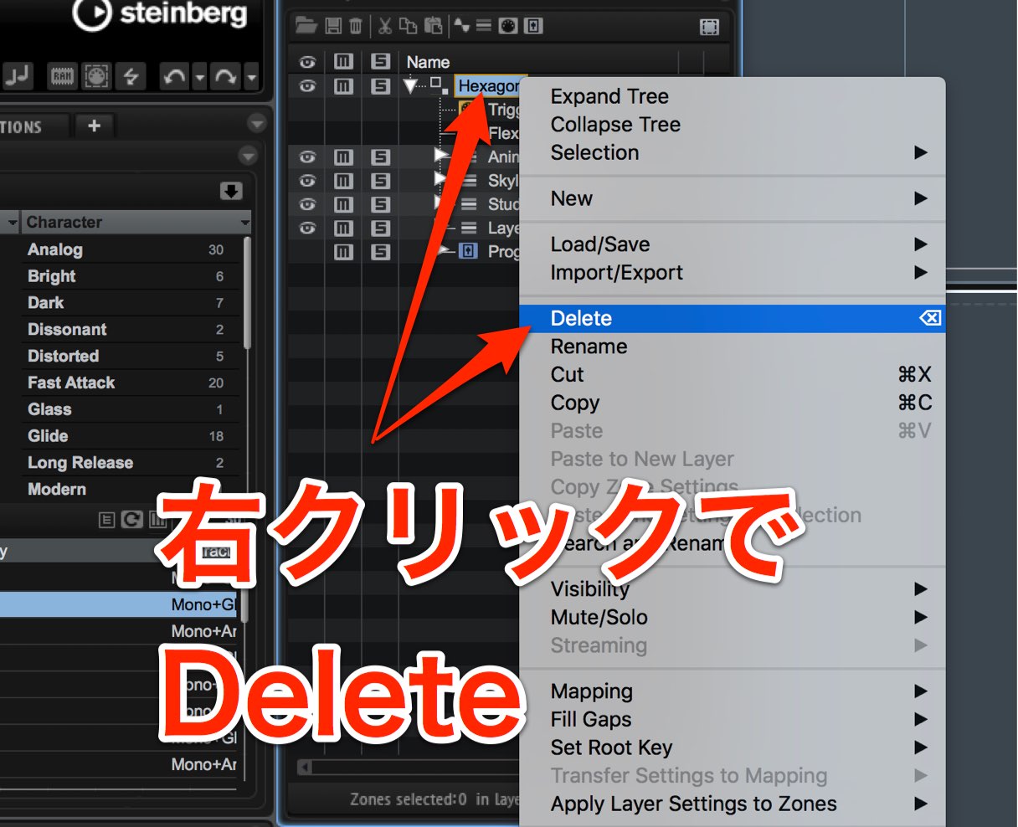Click the RAM chip icon
This screenshot has width=1018, height=827.
click(63, 77)
